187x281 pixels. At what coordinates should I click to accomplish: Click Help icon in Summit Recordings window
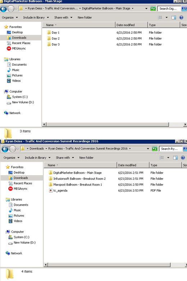coord(183,158)
